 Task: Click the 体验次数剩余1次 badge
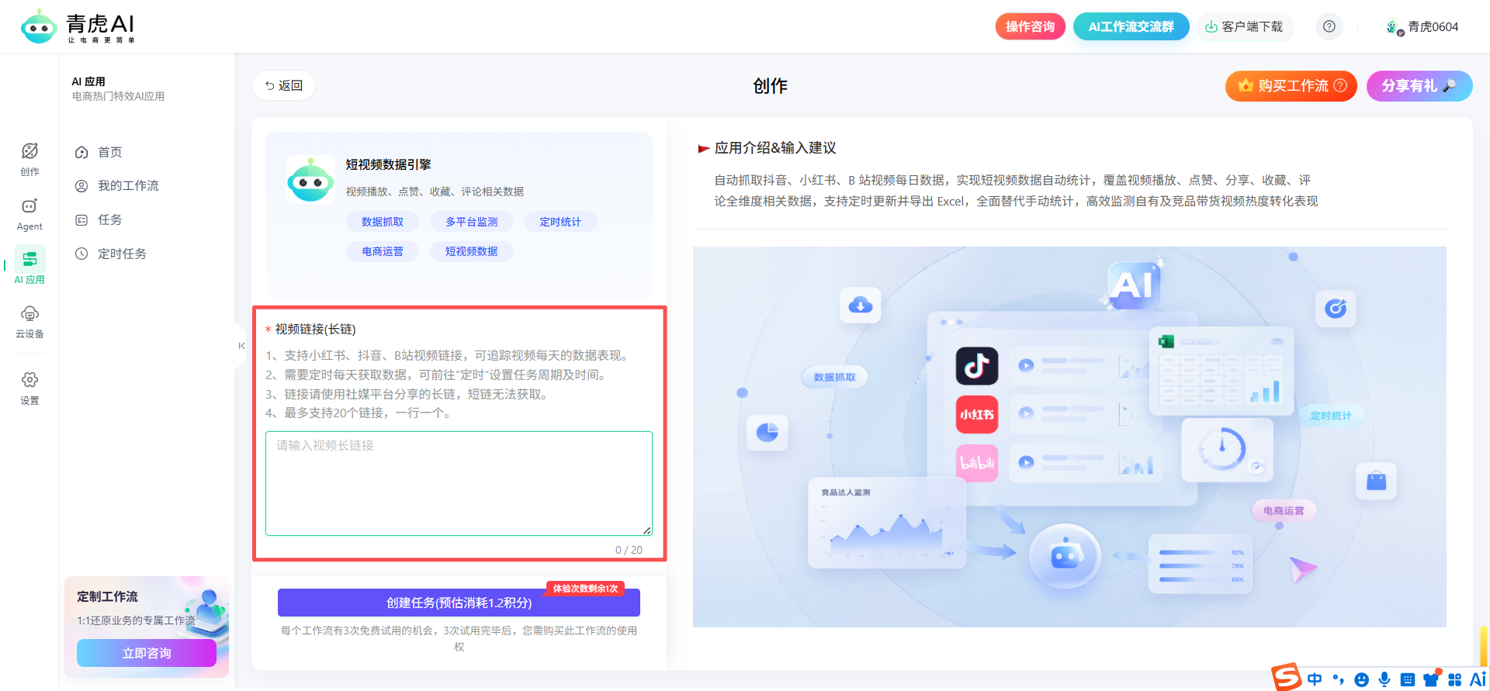point(585,589)
